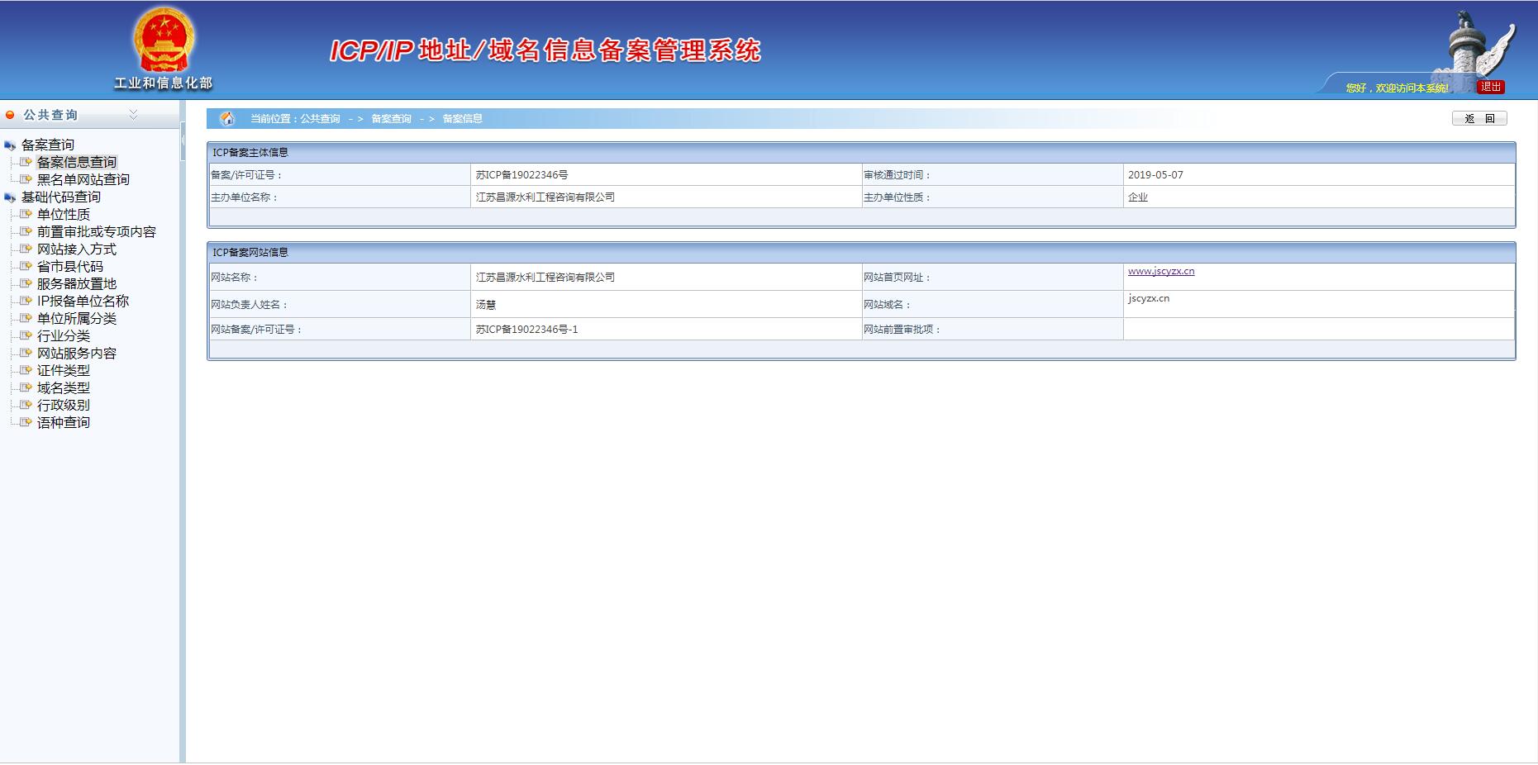Click the 企业 unit type link
The image size is (1538, 765).
click(x=1137, y=197)
